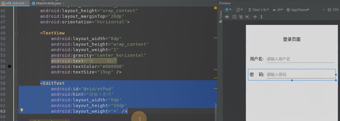Open the design surface layers dropdown
This screenshot has width=340, height=121.
[228, 10]
